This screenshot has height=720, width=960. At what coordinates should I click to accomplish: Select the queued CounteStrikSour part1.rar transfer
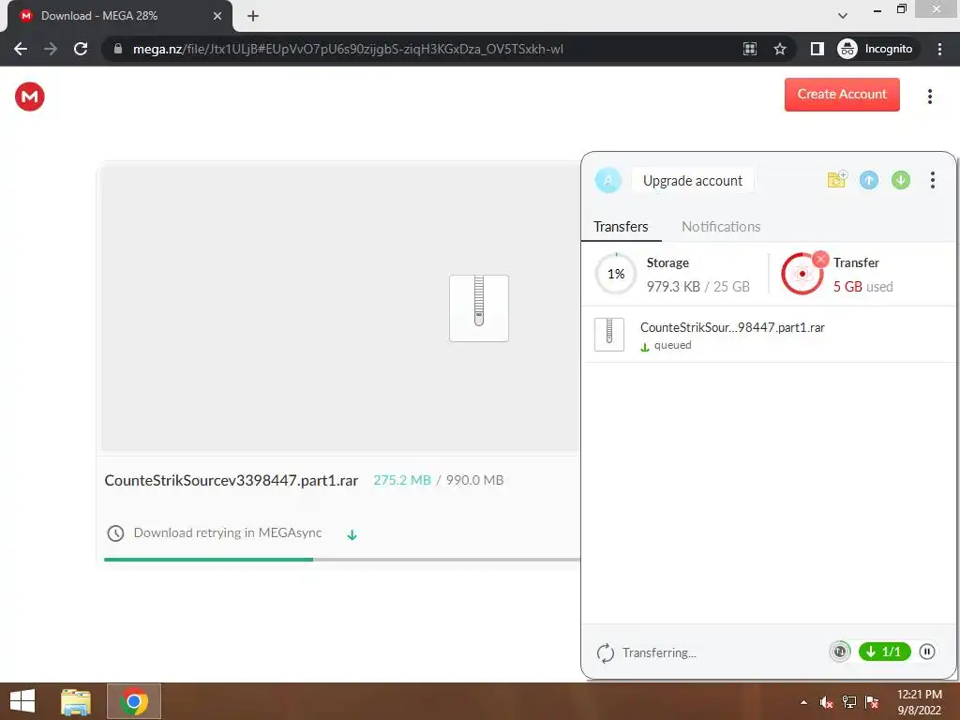tap(769, 335)
